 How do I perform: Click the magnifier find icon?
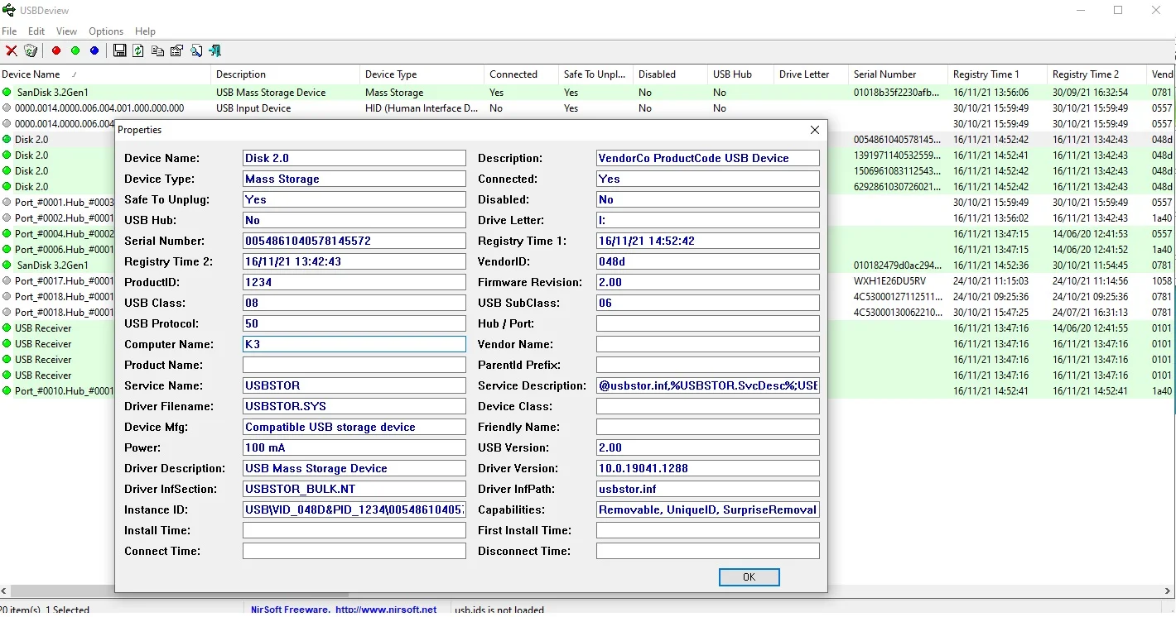pos(196,51)
